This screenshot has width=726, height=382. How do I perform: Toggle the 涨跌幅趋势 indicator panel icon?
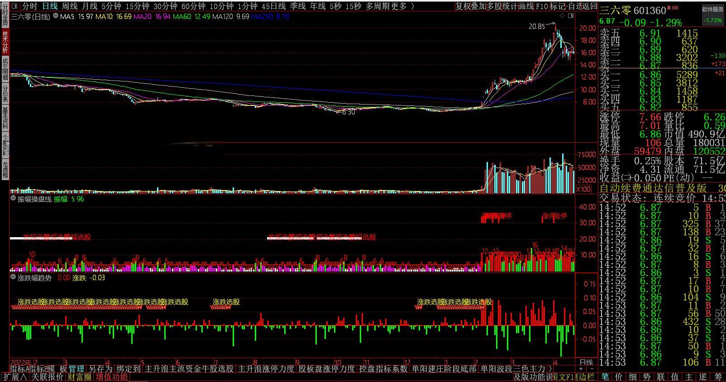pos(13,277)
